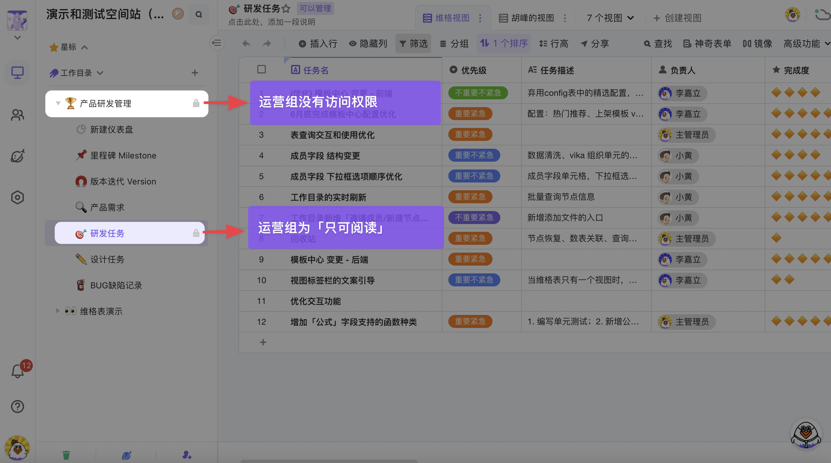The image size is (831, 463).
Task: Check the select-all checkbox in the table header
Action: point(262,69)
